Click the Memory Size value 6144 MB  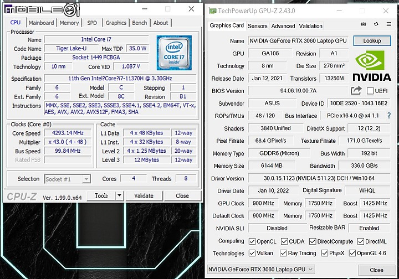pos(272,166)
